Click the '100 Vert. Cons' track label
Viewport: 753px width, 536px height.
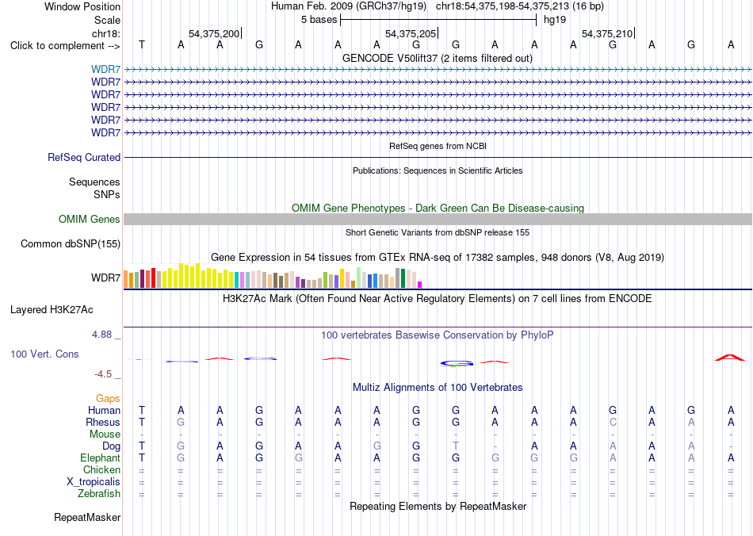pyautogui.click(x=44, y=354)
